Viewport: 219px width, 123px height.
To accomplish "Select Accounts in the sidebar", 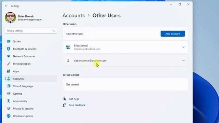I will click(31, 79).
